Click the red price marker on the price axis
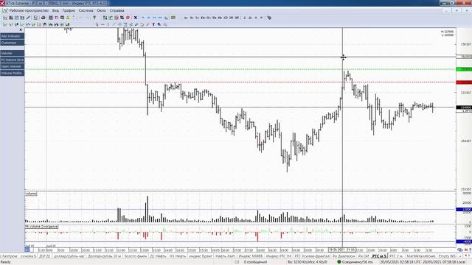The height and width of the screenshot is (265, 472). (464, 82)
